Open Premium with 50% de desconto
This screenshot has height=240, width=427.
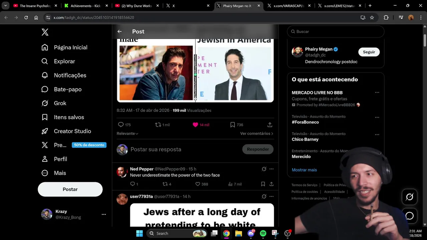click(74, 145)
